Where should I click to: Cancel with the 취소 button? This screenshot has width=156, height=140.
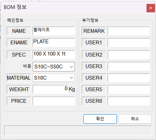[135, 119]
